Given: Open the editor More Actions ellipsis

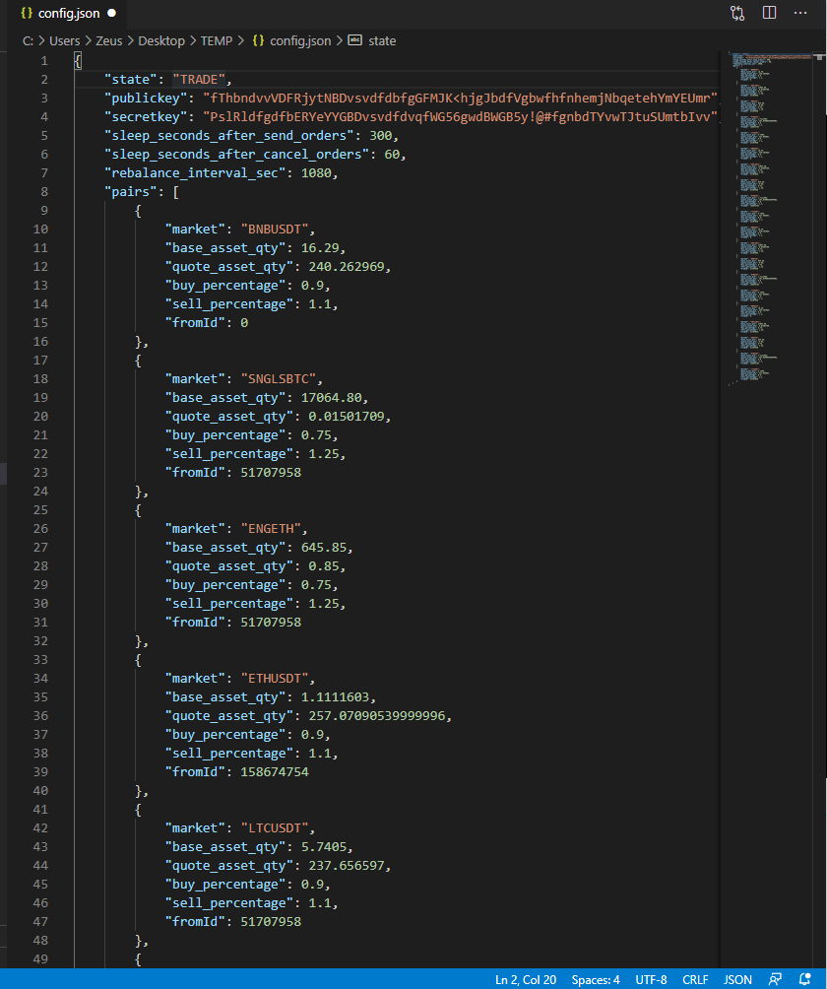Looking at the screenshot, I should coord(799,14).
